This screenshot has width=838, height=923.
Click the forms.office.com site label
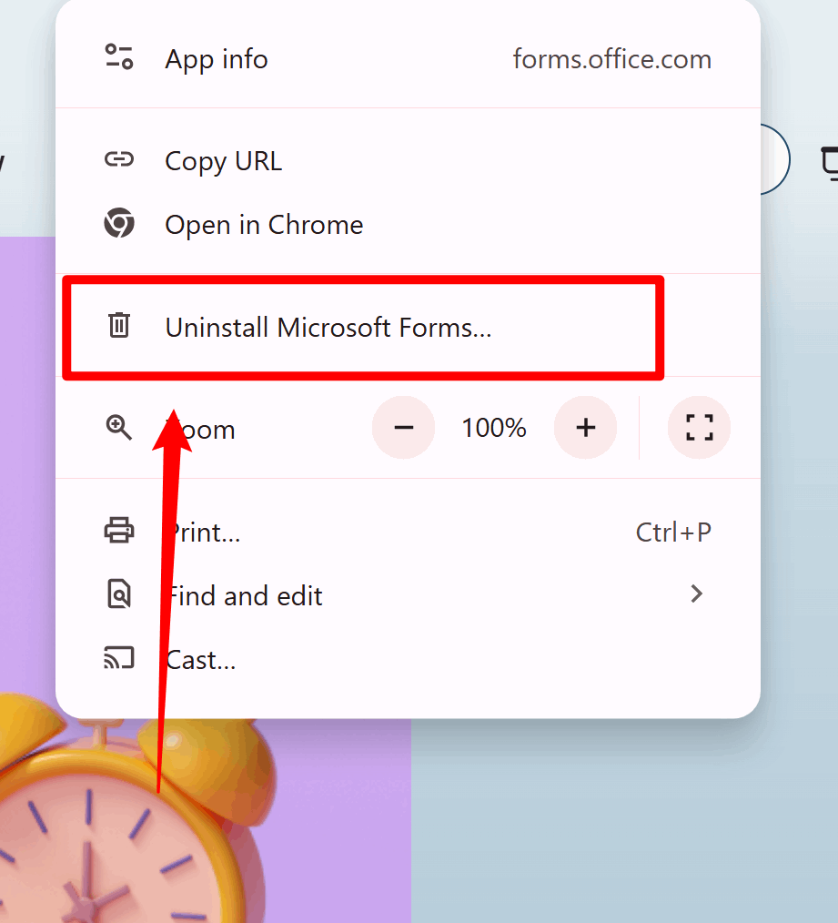(x=612, y=59)
